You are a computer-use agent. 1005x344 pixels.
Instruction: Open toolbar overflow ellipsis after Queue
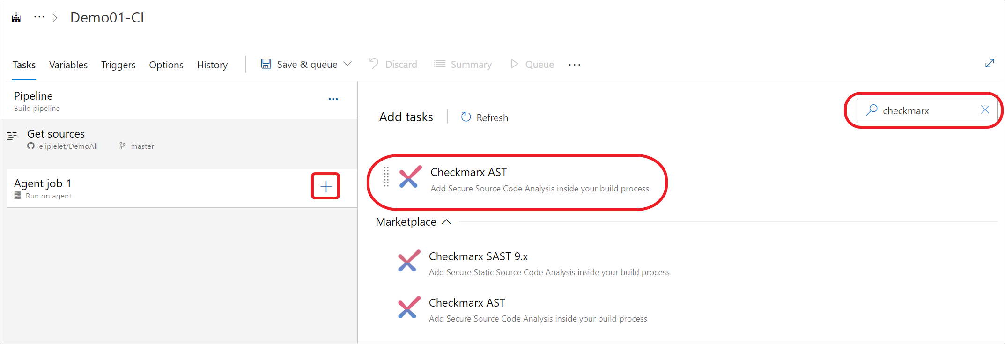tap(574, 65)
